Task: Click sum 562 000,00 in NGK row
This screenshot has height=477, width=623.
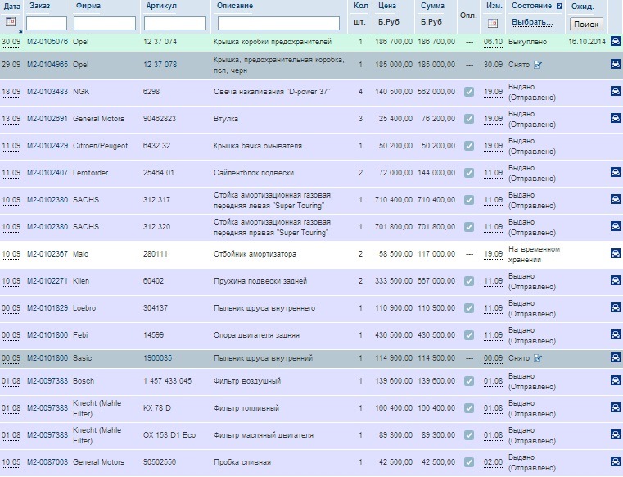Action: pyautogui.click(x=436, y=92)
